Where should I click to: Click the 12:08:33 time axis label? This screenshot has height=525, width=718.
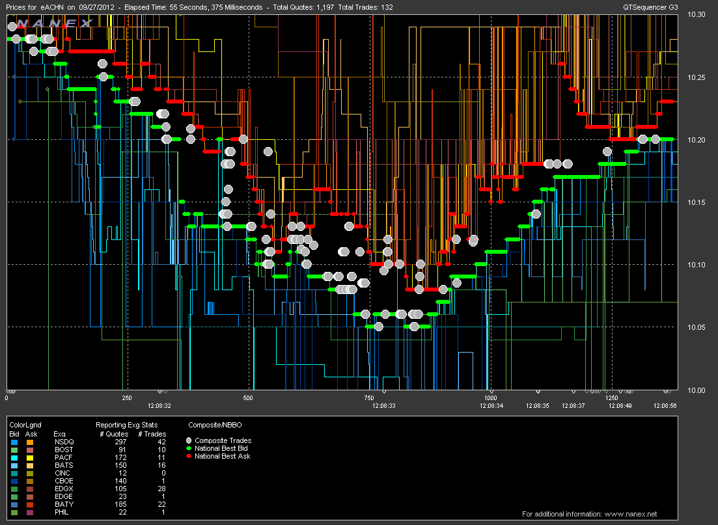click(x=383, y=405)
